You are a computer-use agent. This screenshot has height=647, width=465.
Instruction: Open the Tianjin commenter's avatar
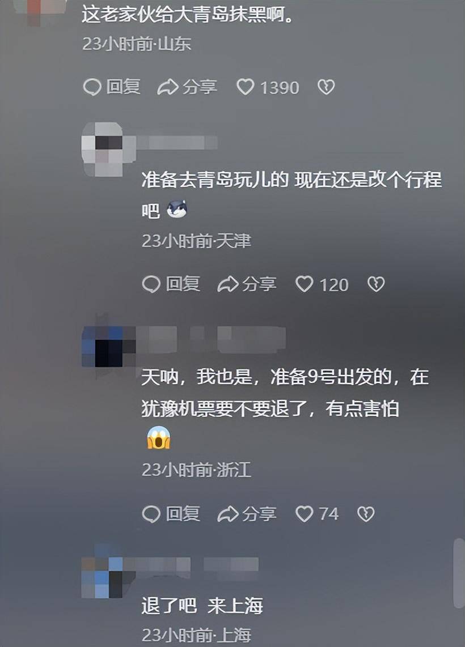click(103, 149)
